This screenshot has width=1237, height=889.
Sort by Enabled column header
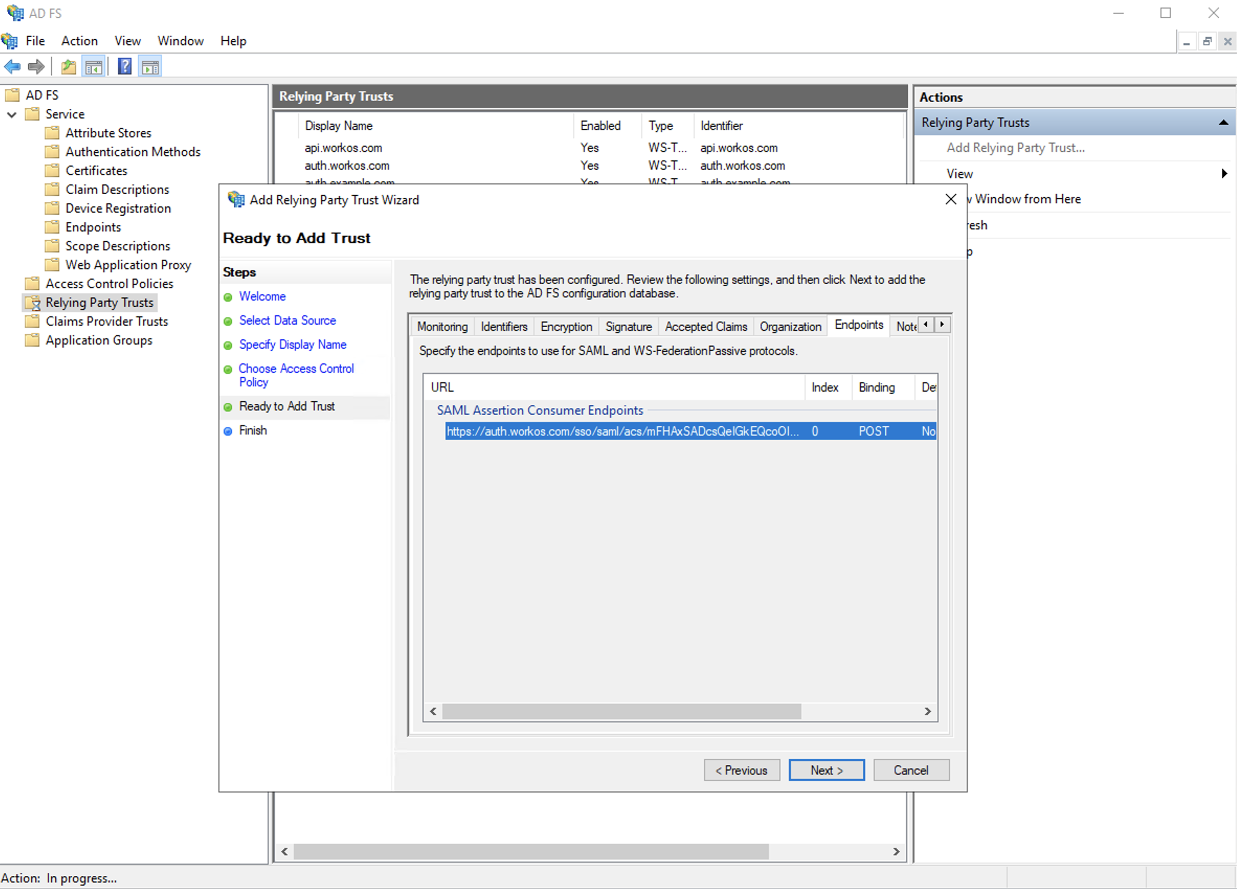[607, 126]
